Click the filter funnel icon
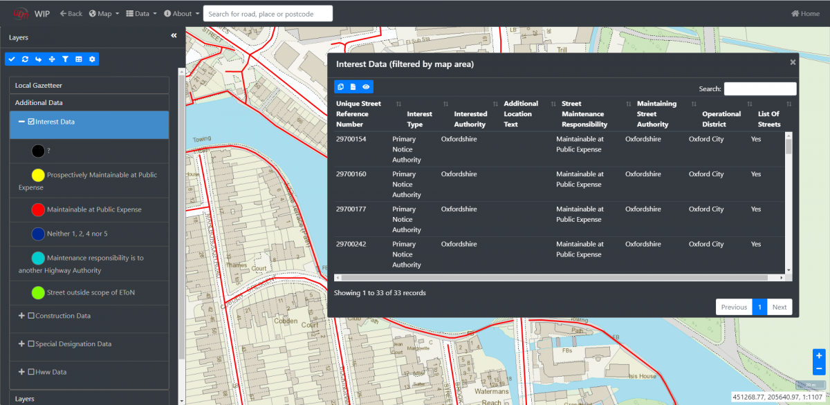This screenshot has width=830, height=405. (x=65, y=59)
